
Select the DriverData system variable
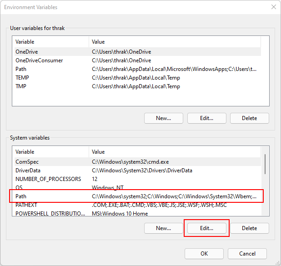tap(138, 170)
